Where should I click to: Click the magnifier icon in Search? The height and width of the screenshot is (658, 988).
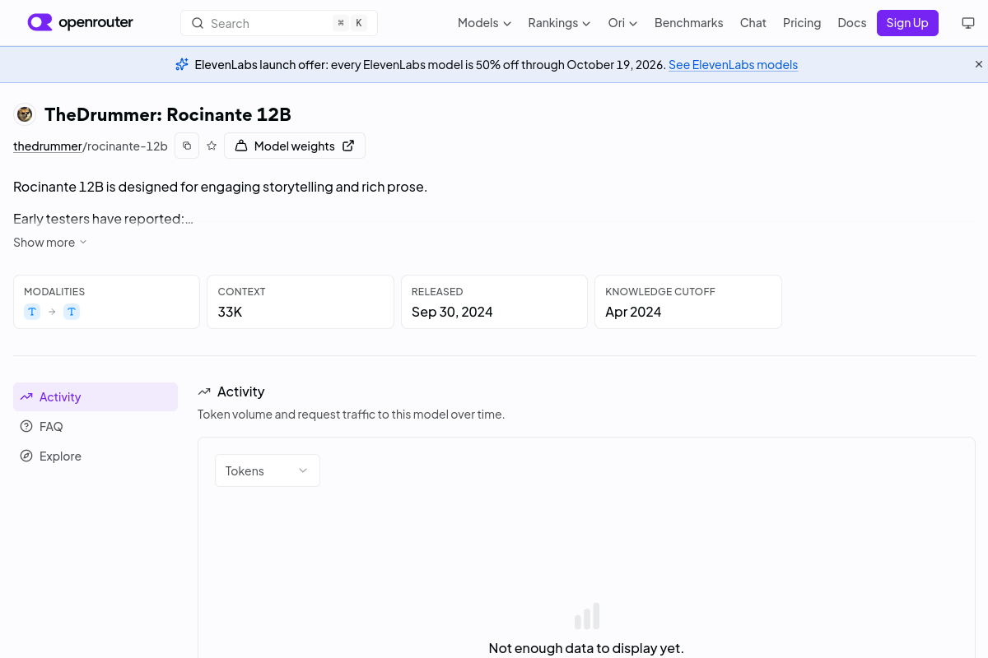click(x=198, y=23)
